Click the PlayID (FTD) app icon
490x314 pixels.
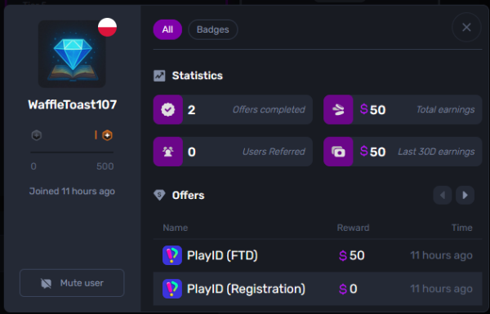tap(172, 255)
